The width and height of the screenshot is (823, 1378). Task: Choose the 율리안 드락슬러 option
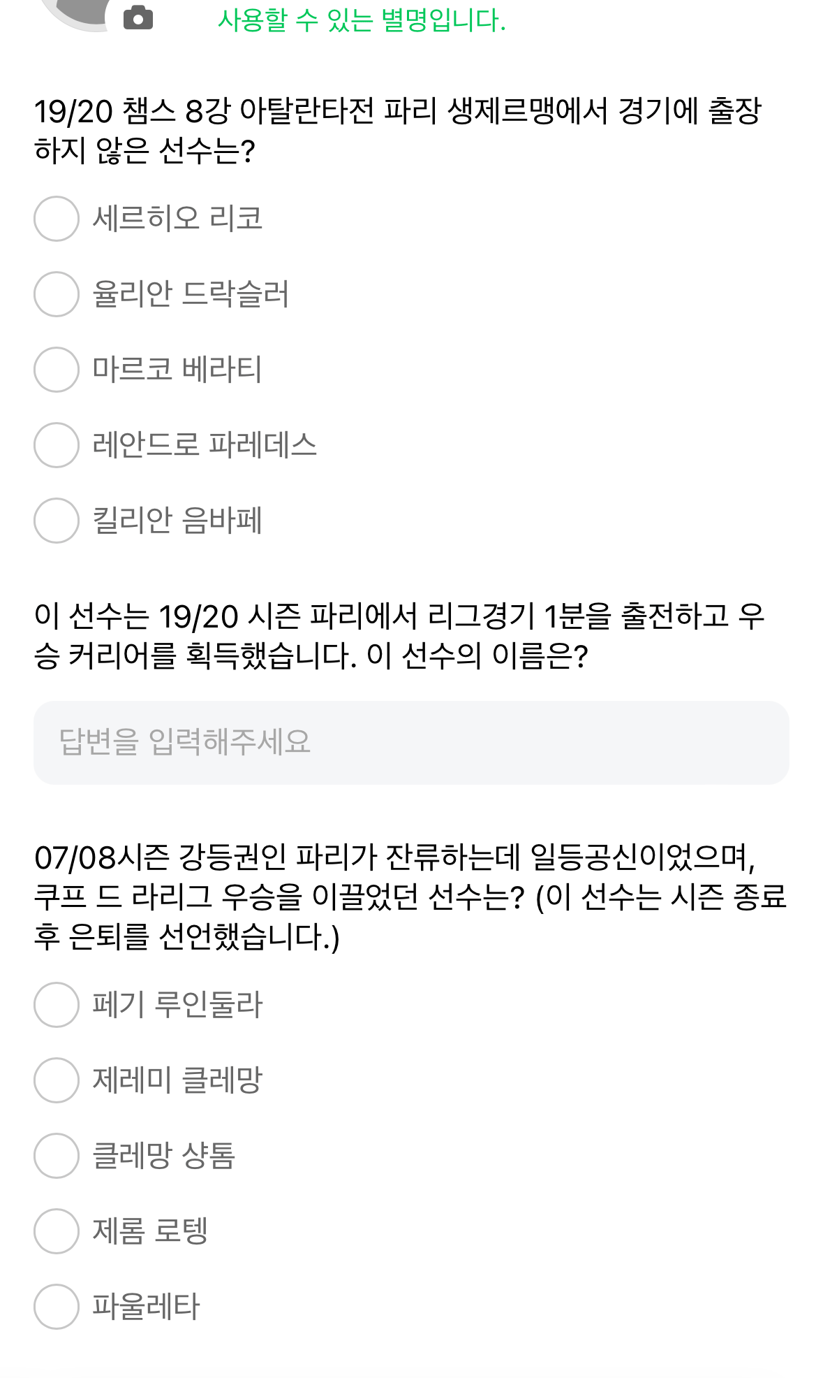click(x=57, y=294)
